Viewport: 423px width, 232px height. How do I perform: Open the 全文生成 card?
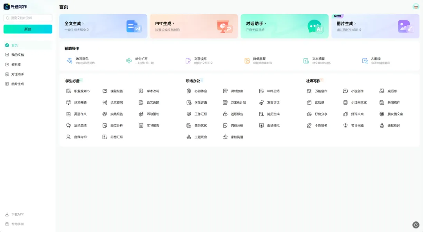point(103,26)
